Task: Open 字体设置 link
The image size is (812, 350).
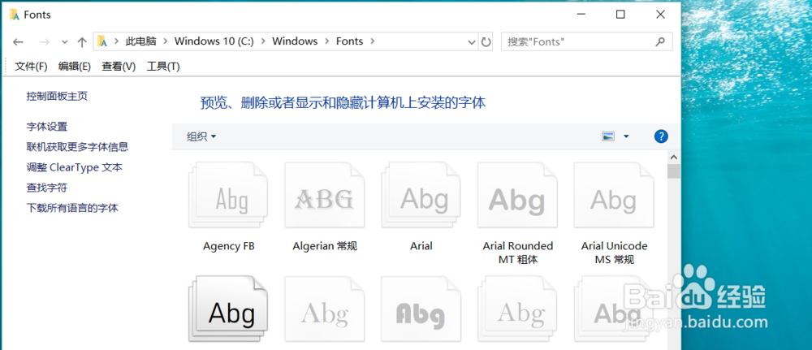Action: [x=47, y=127]
